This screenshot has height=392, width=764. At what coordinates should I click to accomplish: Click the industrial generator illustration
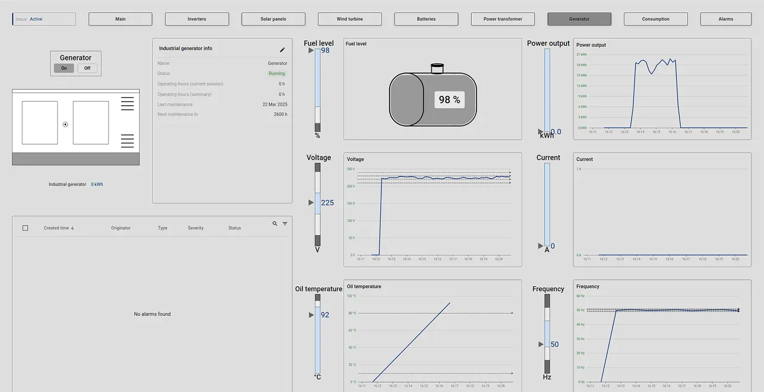[x=75, y=127]
